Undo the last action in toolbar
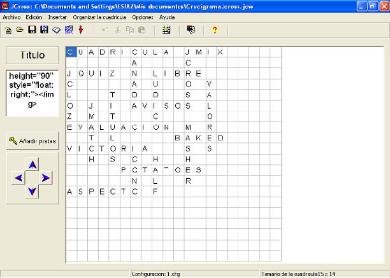The width and height of the screenshot is (390, 278). coord(105,30)
